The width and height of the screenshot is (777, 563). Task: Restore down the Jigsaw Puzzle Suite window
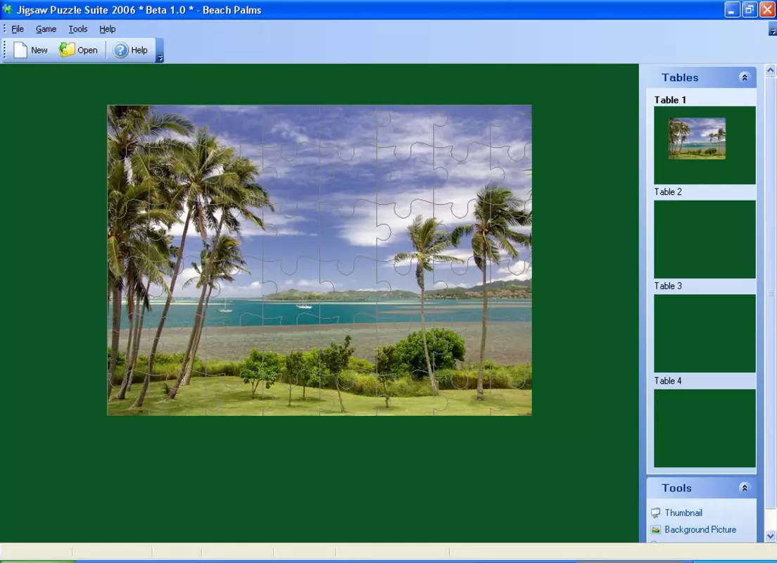750,9
